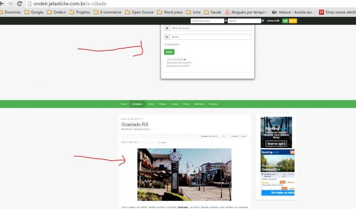Click the Senha field in login panel
Image resolution: width=356 pixels, height=209 pixels.
[x=210, y=37]
